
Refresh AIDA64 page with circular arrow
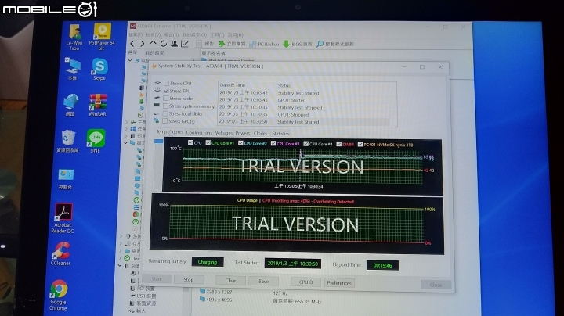(163, 44)
